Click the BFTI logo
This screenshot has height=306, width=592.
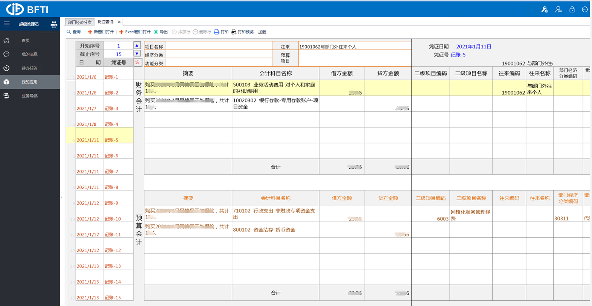click(28, 9)
